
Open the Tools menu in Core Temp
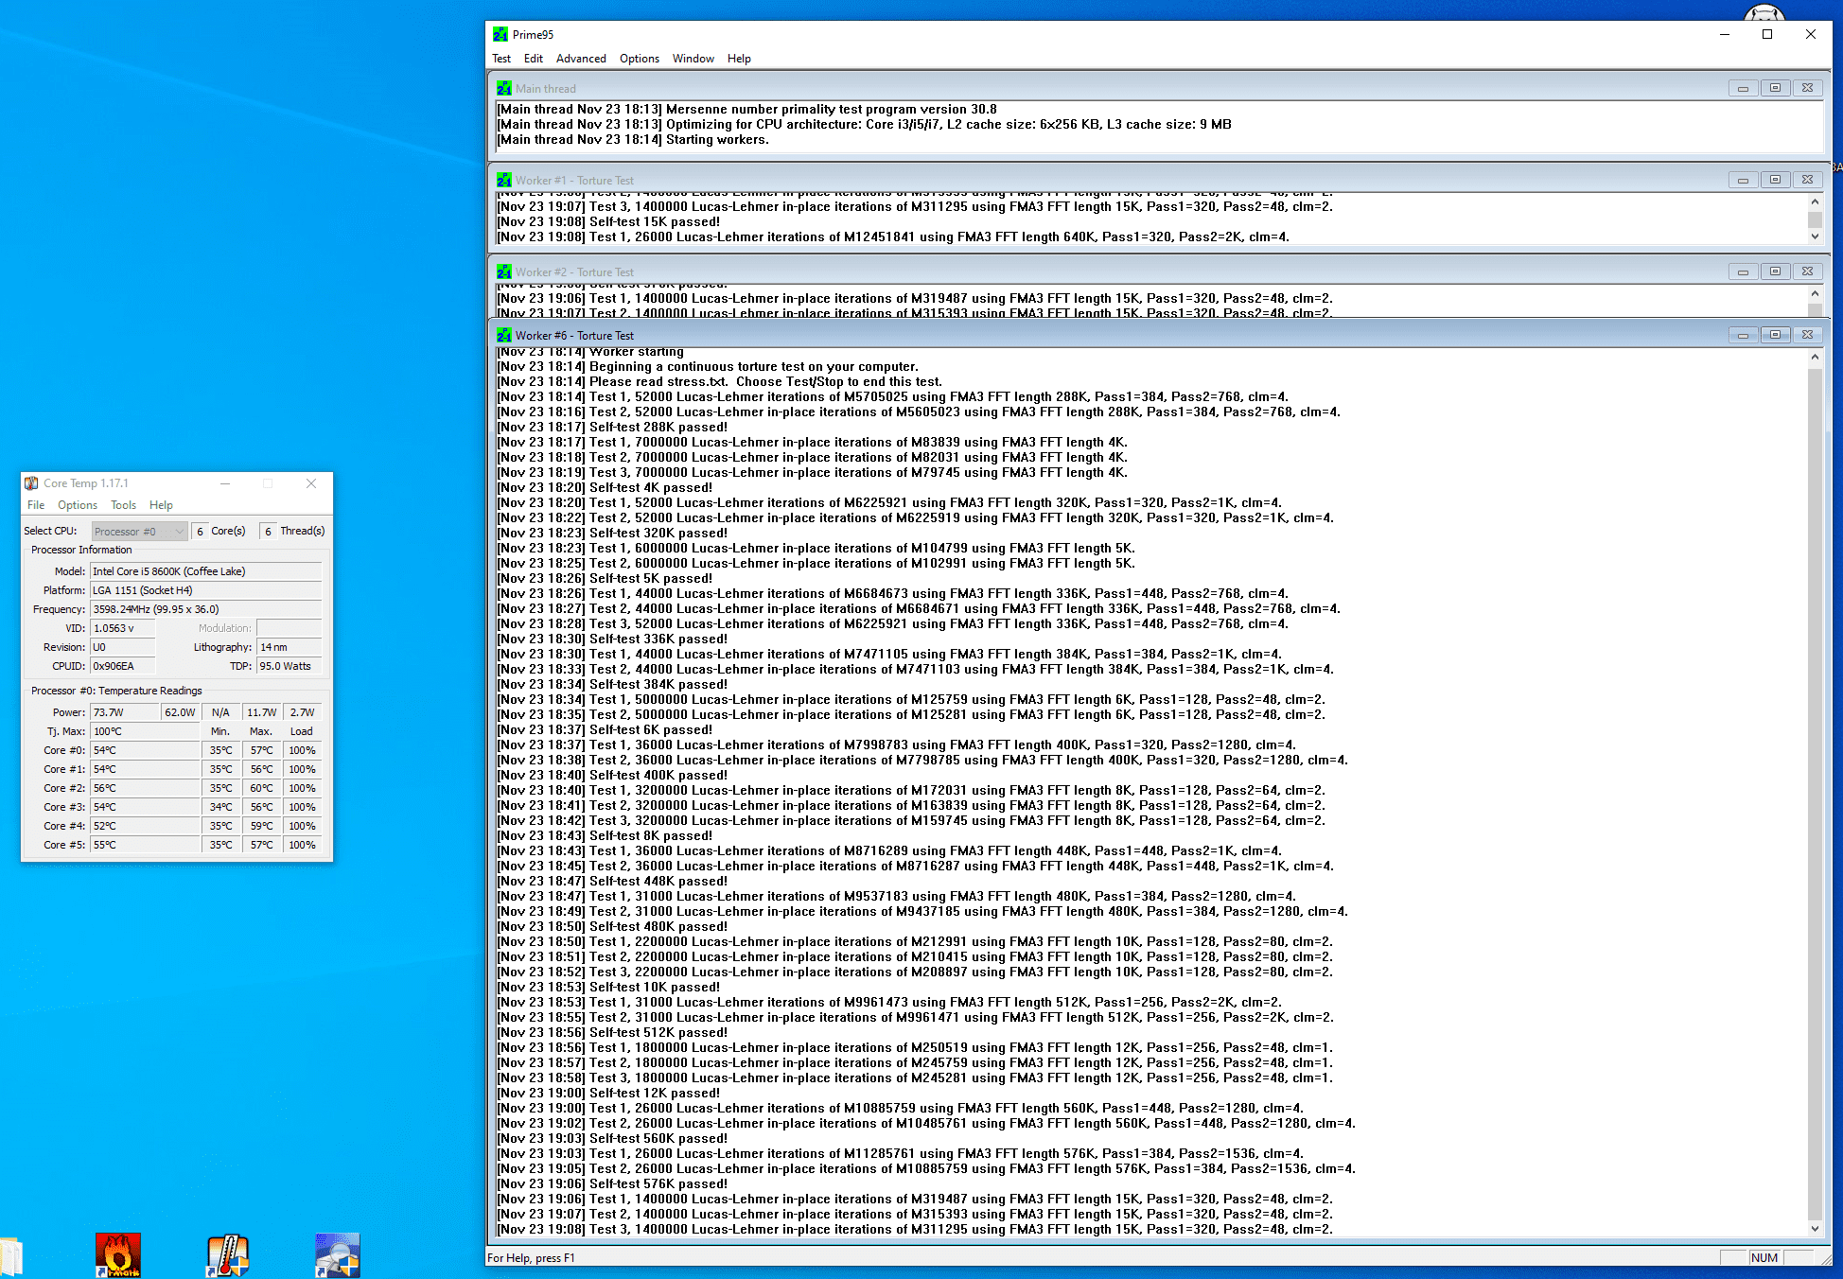point(123,505)
